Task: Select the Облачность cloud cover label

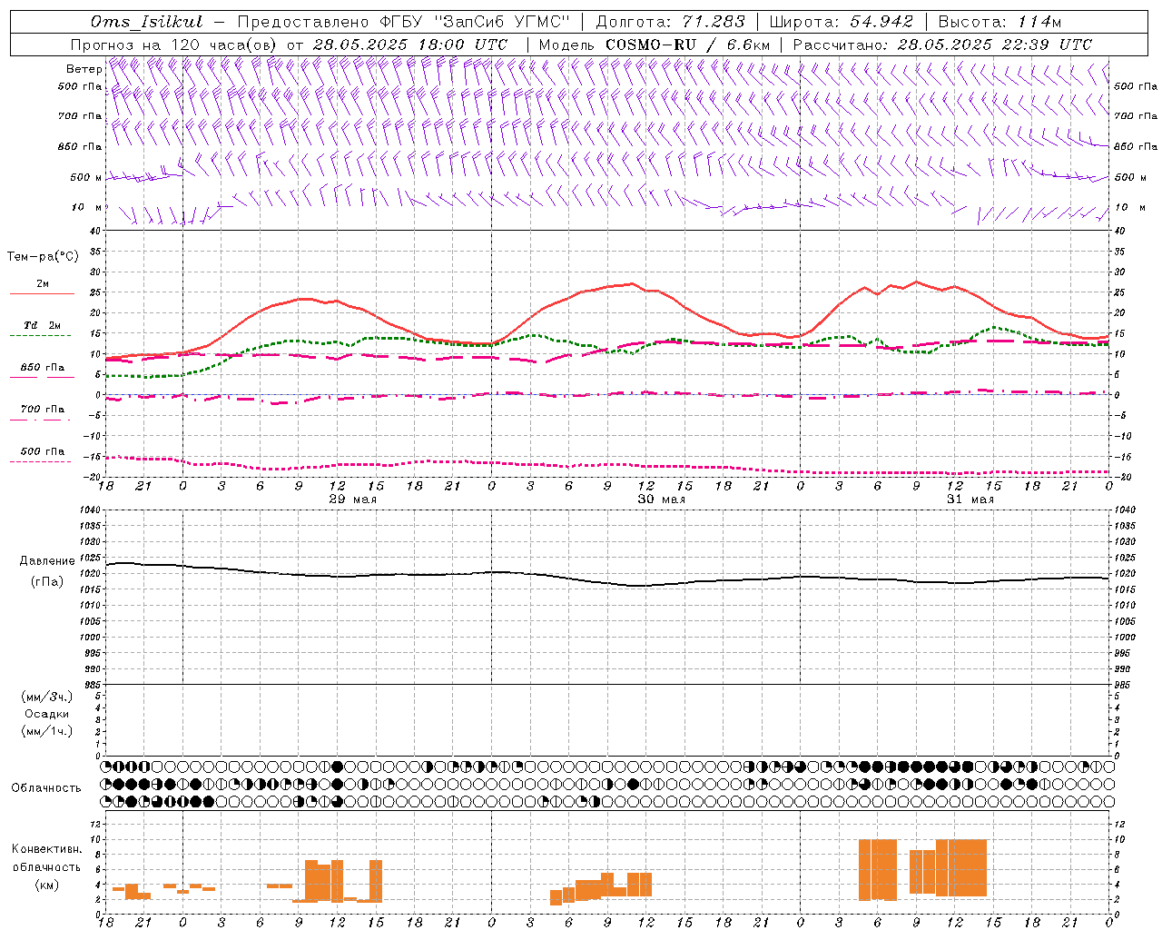Action: coord(46,788)
